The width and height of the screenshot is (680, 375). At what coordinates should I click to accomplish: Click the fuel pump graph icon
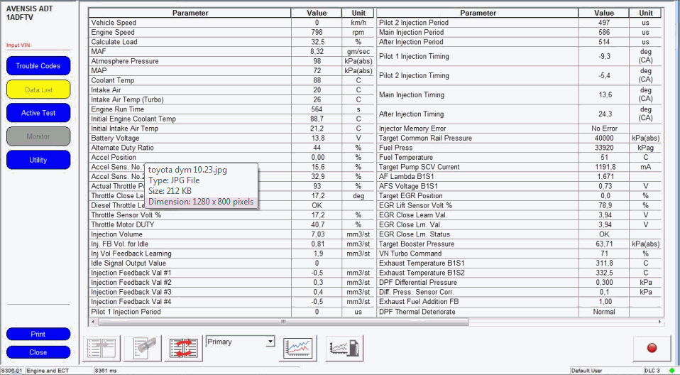pyautogui.click(x=344, y=347)
